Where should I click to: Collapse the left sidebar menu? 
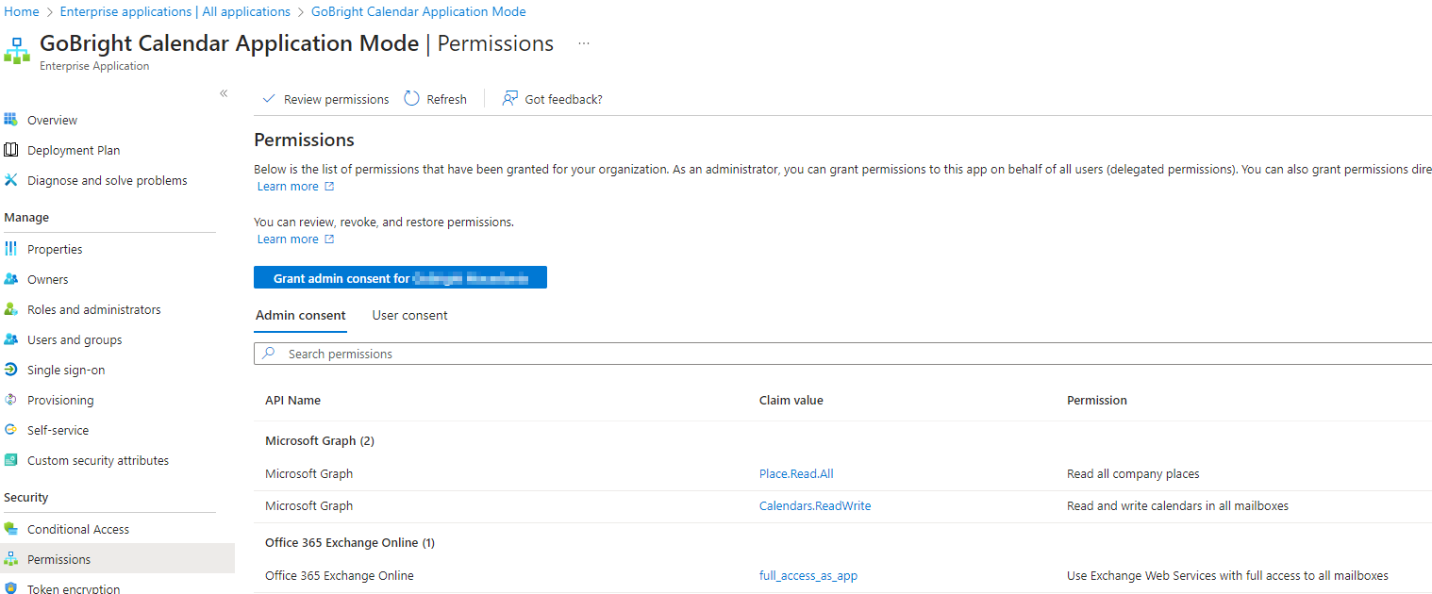[224, 93]
